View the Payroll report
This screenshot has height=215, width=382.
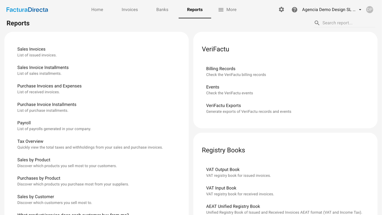24,123
